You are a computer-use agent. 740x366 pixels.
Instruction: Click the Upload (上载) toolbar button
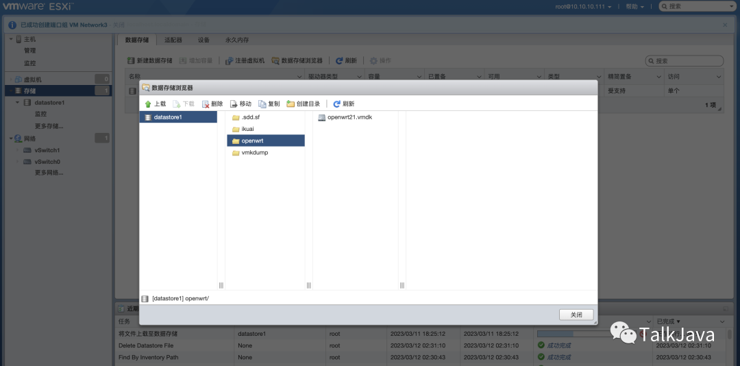point(156,104)
